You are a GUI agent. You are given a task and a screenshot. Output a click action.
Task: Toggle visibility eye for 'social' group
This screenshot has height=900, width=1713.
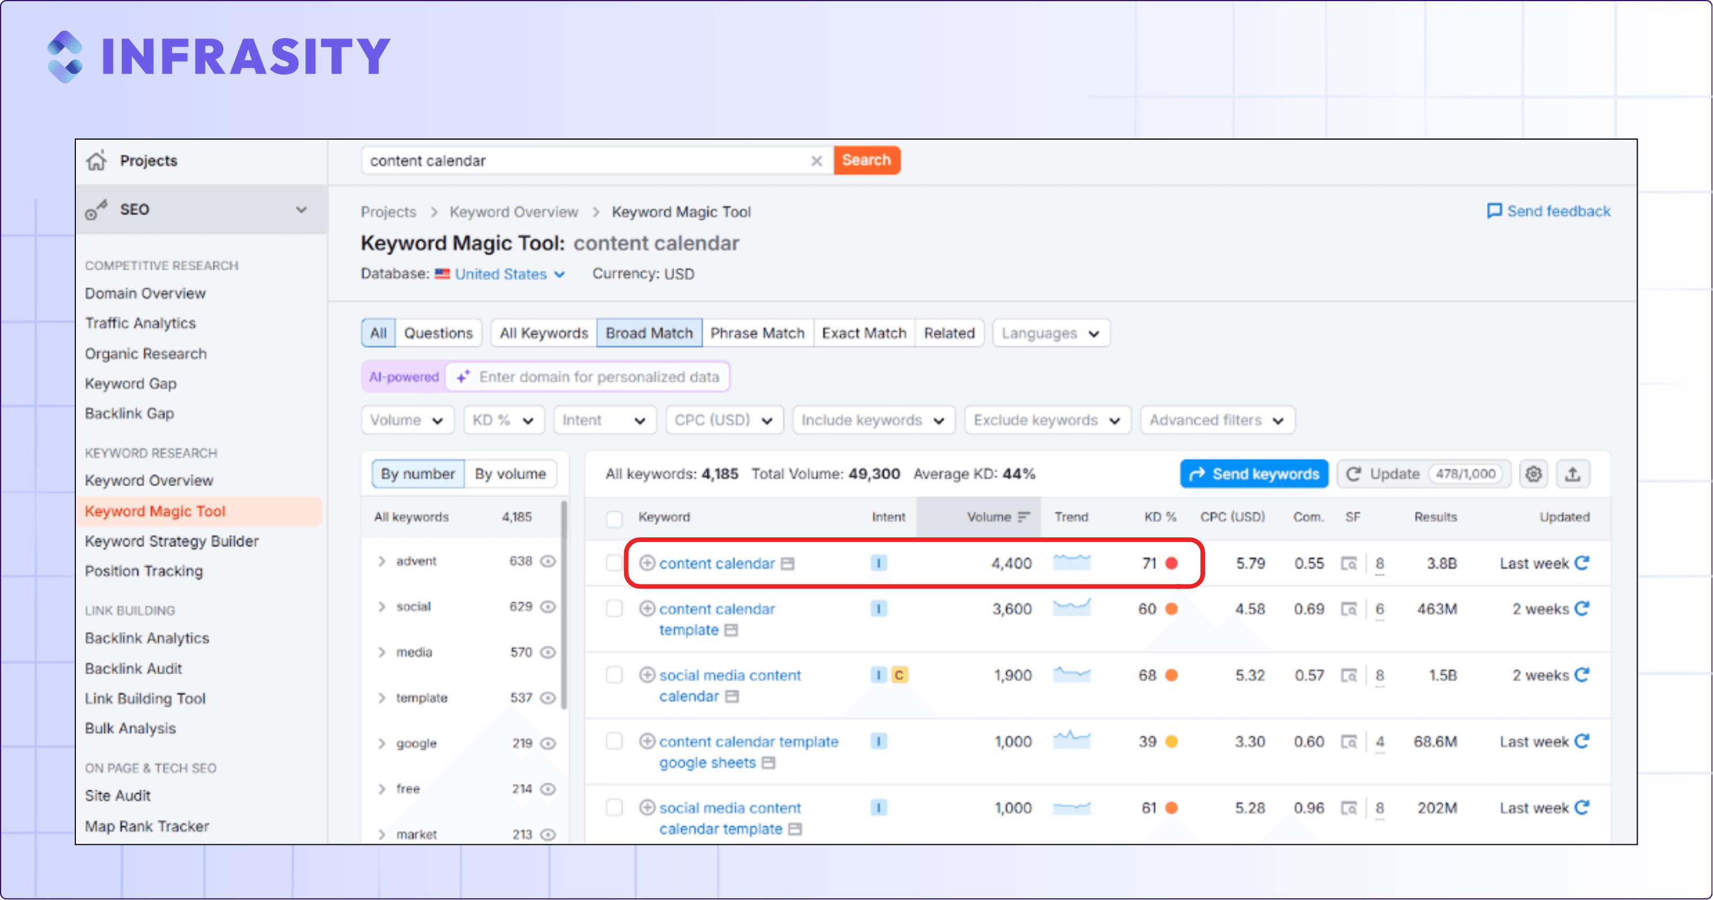coord(547,606)
